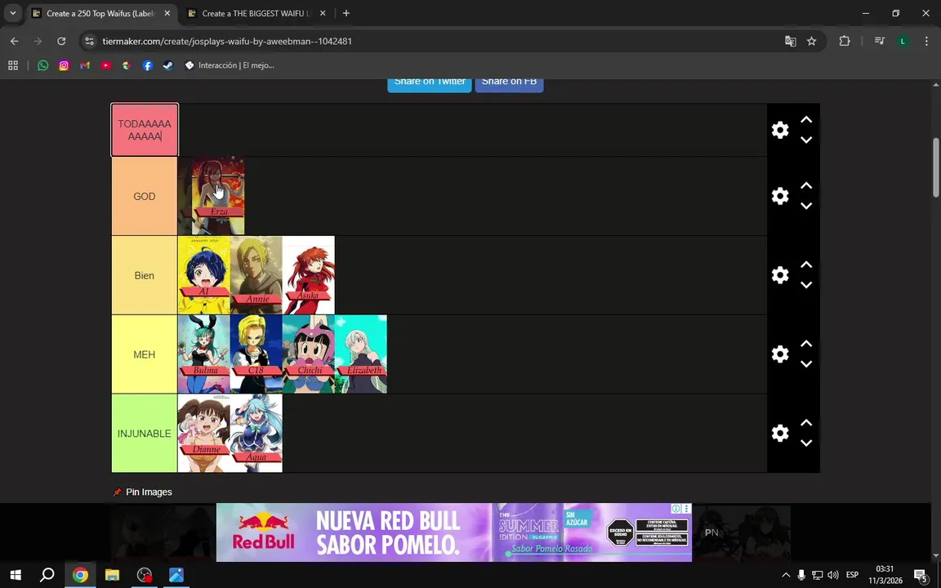Select the Asuka character image
941x588 pixels.
coord(309,275)
